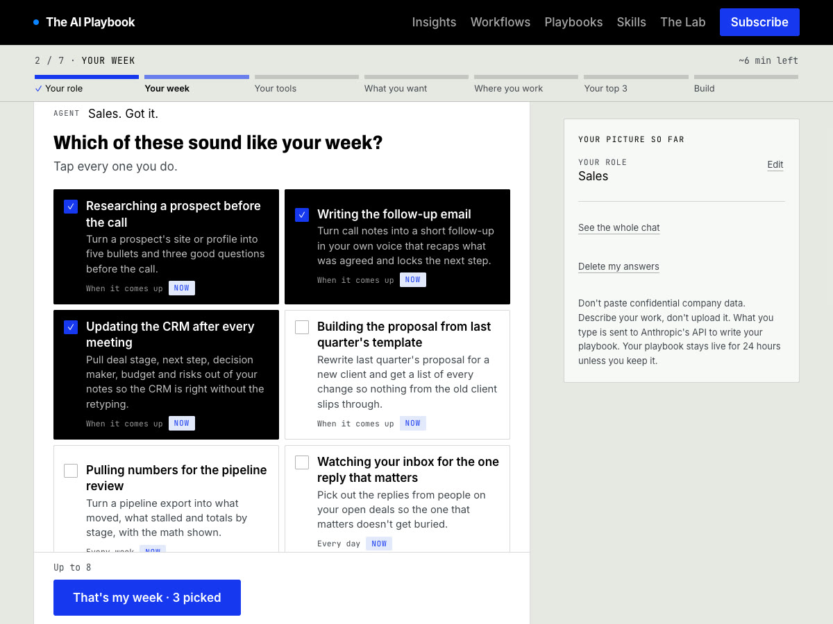Edit your role in the summary panel
This screenshot has height=624, width=833.
pyautogui.click(x=775, y=164)
